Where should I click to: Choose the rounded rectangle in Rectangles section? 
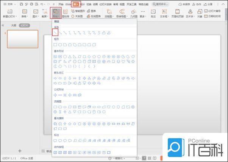point(60,45)
